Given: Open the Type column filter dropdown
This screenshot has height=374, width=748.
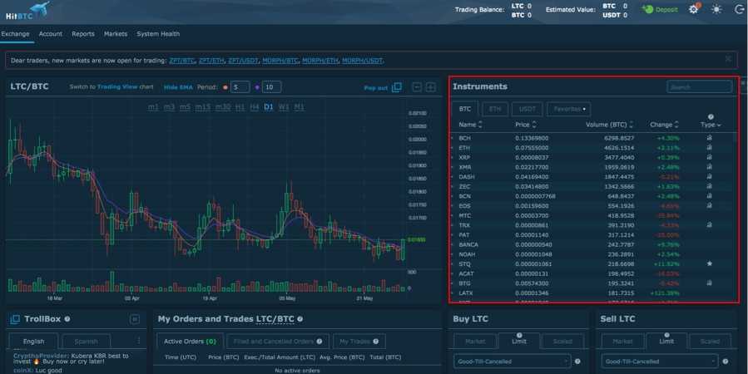Looking at the screenshot, I should pyautogui.click(x=711, y=125).
